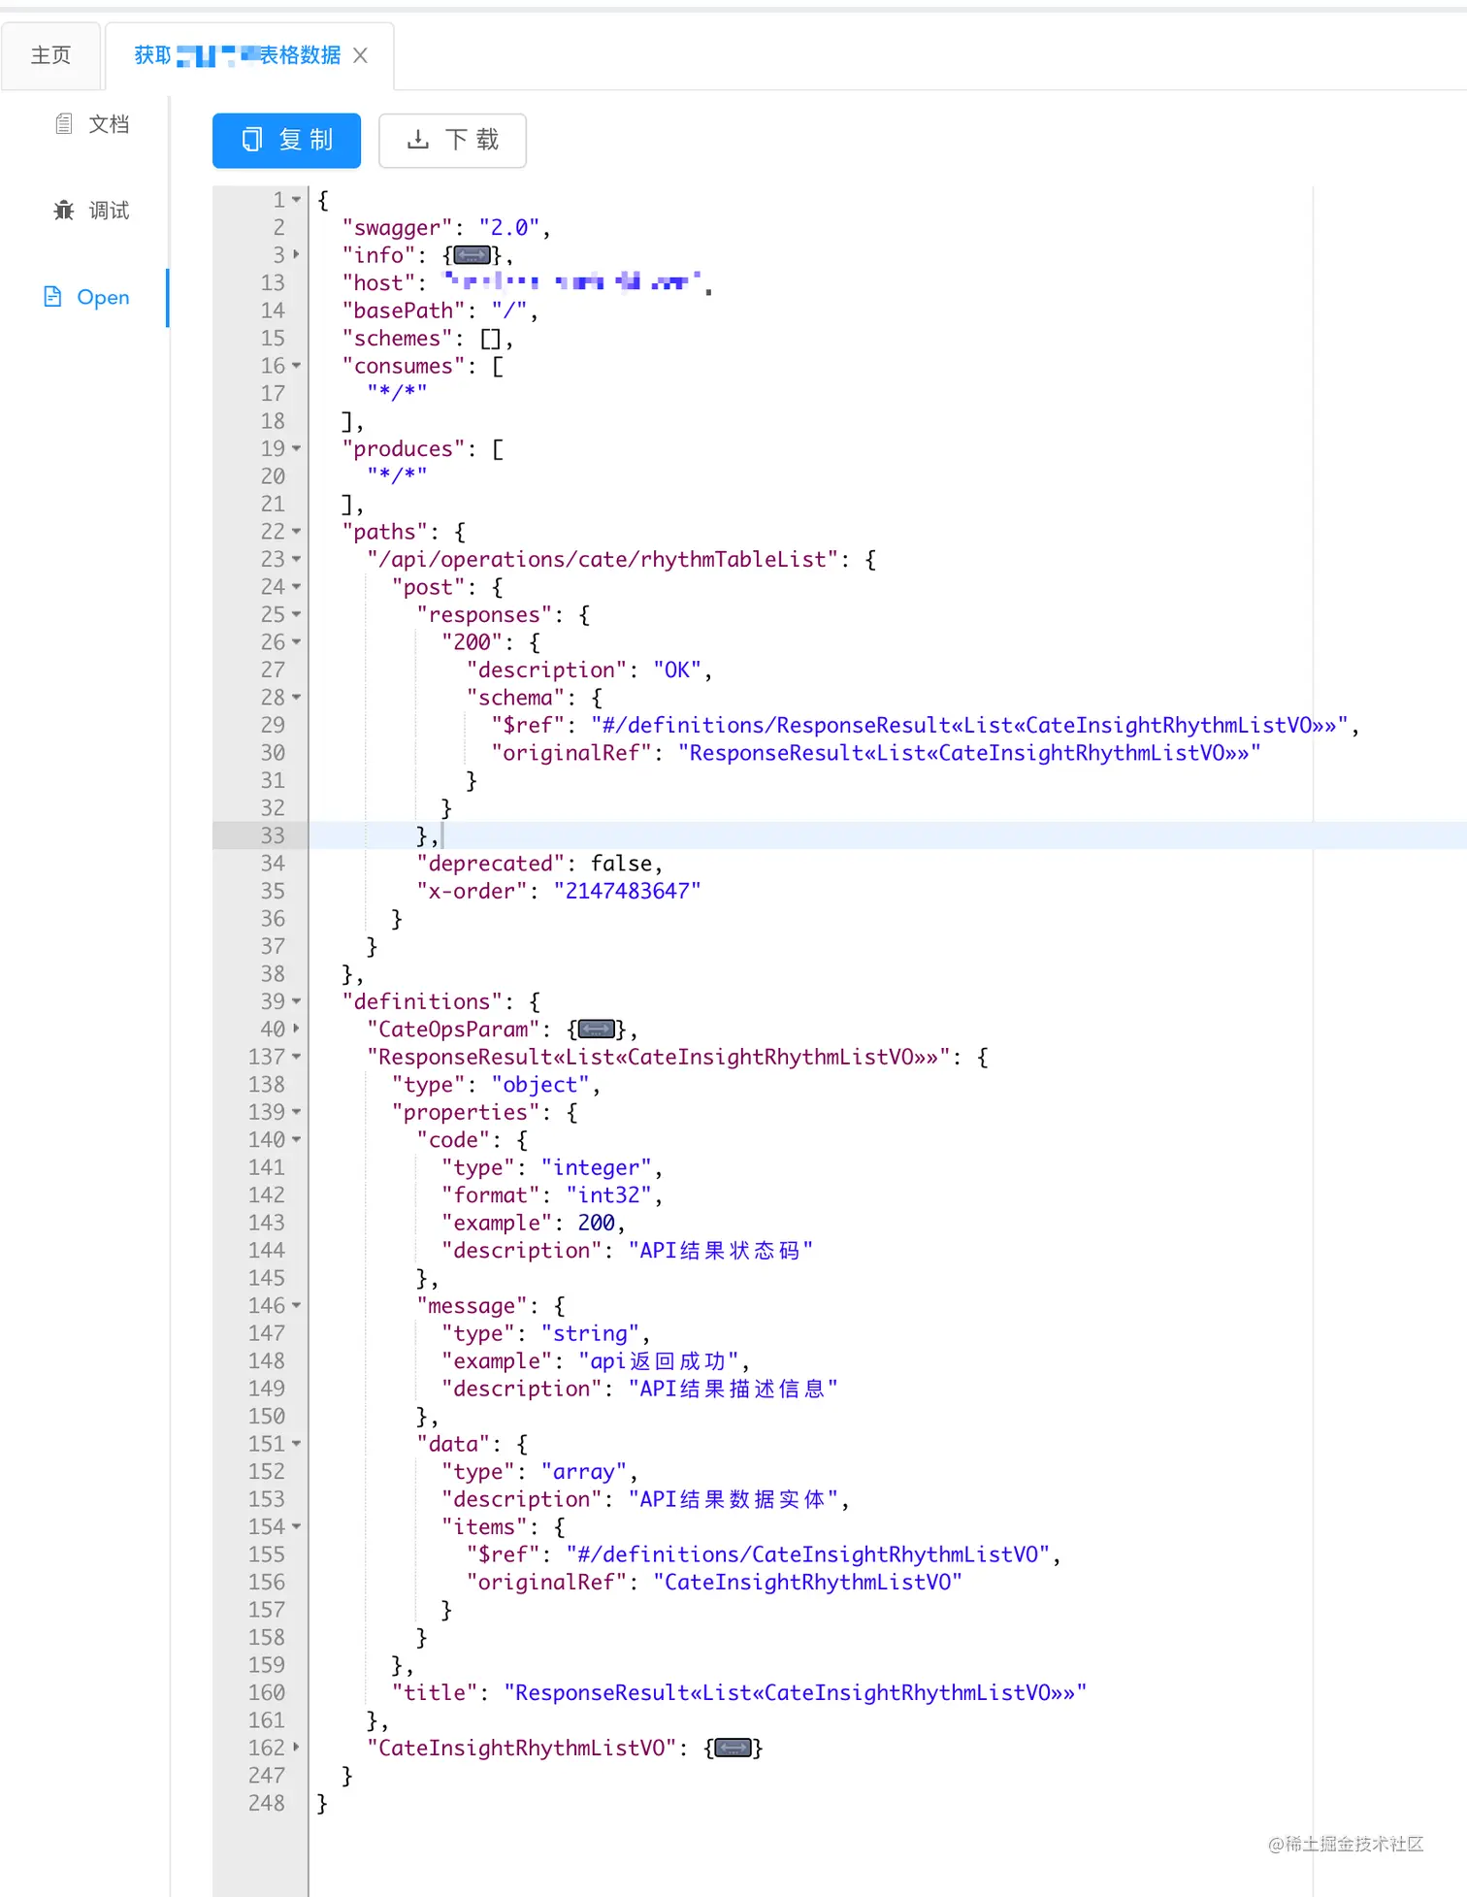Viewport: 1467px width, 1897px height.
Task: Click the "originalRef" value on line 30
Action: [x=969, y=753]
